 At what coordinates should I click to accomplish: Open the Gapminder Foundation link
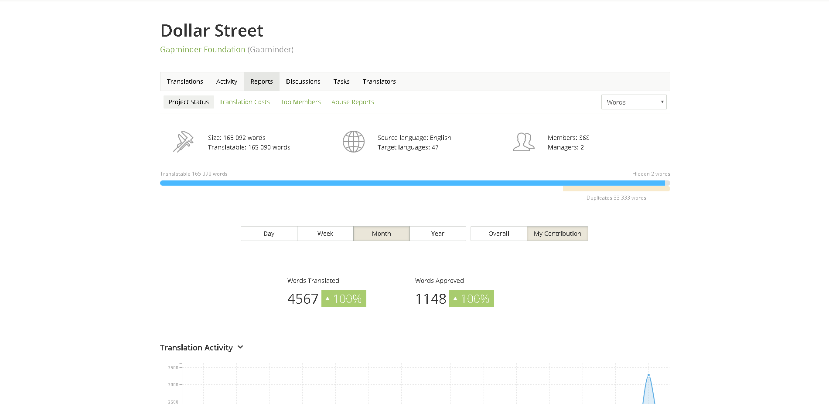tap(203, 50)
